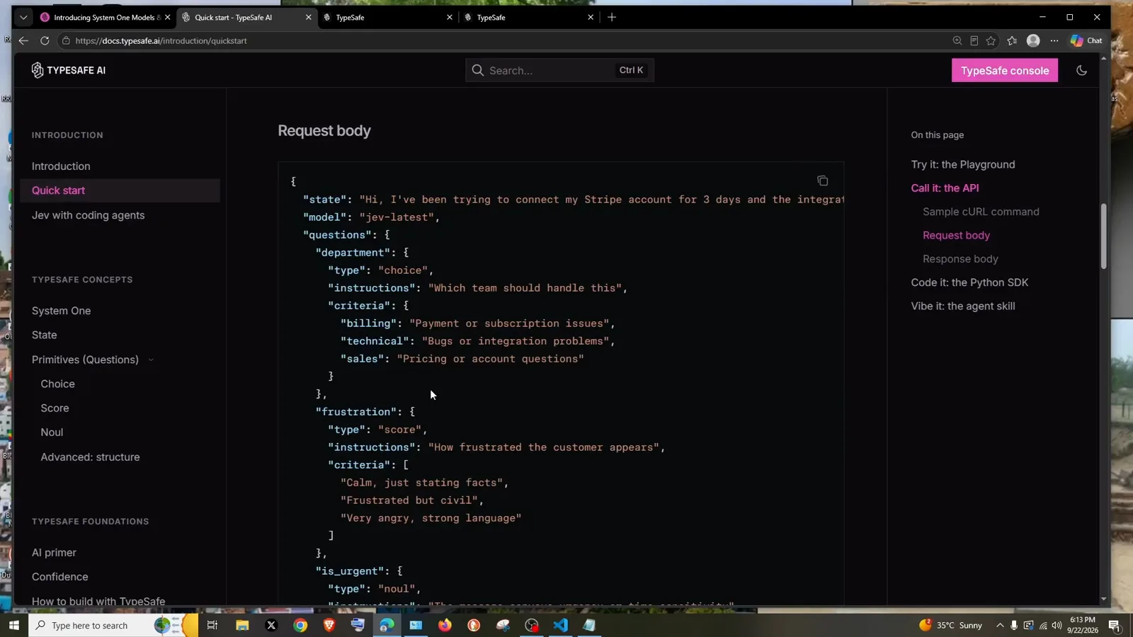
Task: Toggle dark mode with the moon icon
Action: [x=1081, y=70]
